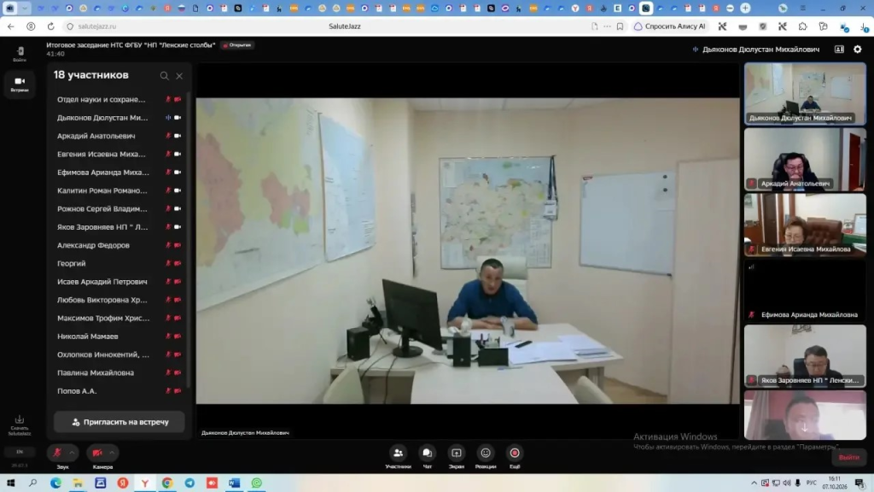The image size is (874, 492).
Task: Expand arrow next to Камера button
Action: (x=112, y=453)
